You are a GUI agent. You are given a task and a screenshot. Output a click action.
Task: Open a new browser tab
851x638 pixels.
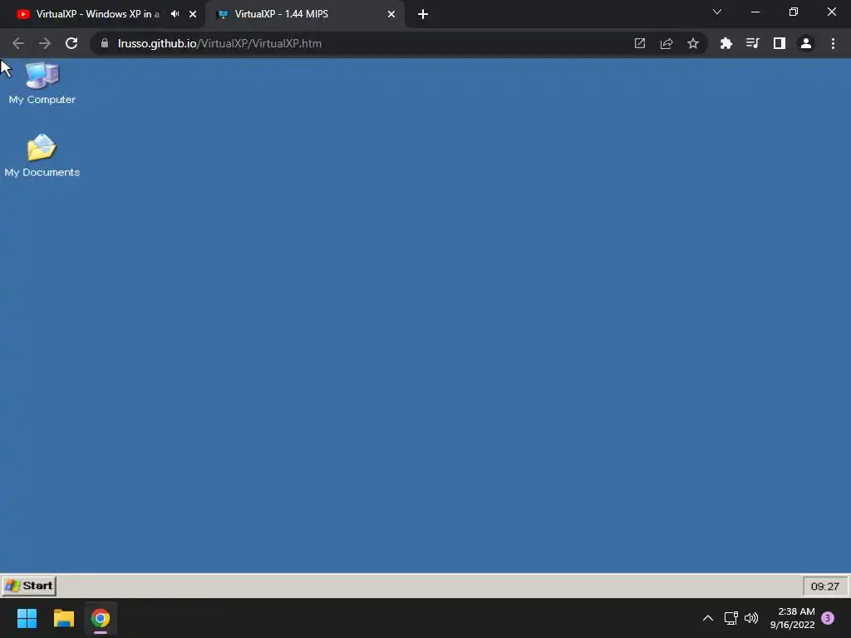click(423, 14)
